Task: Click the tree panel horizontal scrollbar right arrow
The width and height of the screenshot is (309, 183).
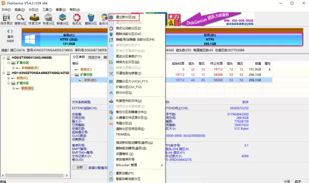Action: 67,176
